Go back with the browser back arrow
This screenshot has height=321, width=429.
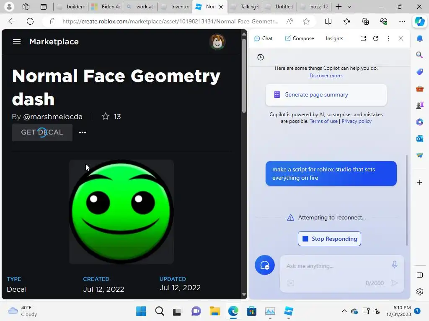[11, 21]
